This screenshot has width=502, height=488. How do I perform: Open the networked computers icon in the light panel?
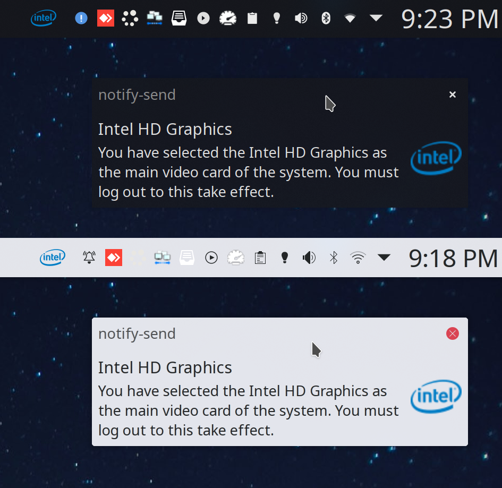(163, 258)
